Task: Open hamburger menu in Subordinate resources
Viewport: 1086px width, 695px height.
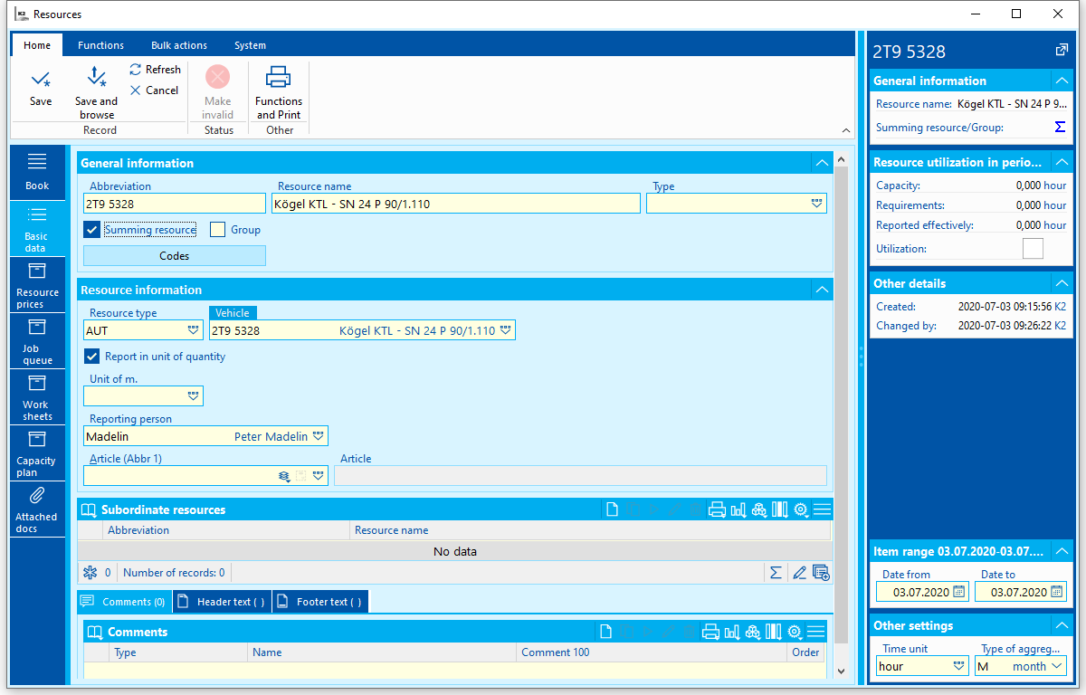Action: 821,509
